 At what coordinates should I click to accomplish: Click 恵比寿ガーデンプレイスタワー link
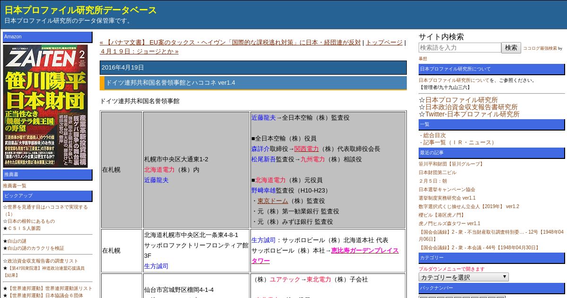pyautogui.click(x=325, y=256)
